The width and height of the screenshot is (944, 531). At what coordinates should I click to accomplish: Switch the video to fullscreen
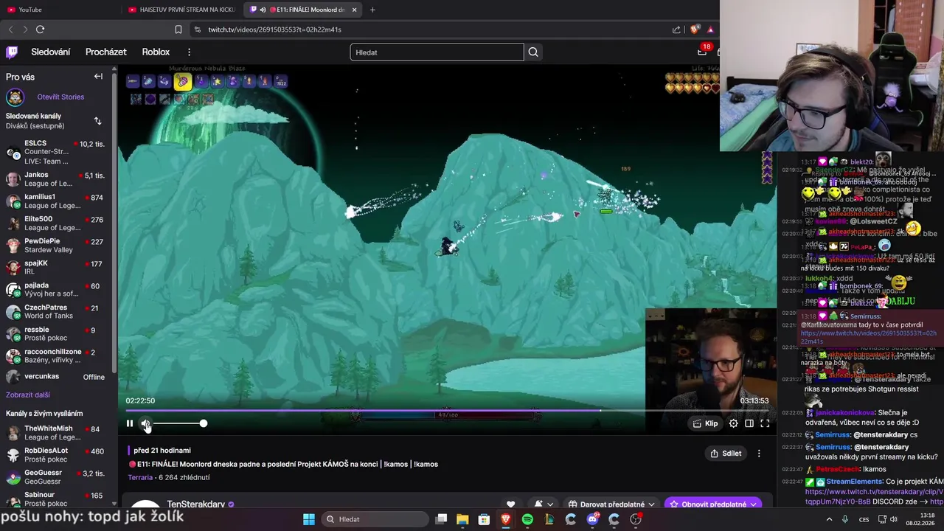point(765,423)
